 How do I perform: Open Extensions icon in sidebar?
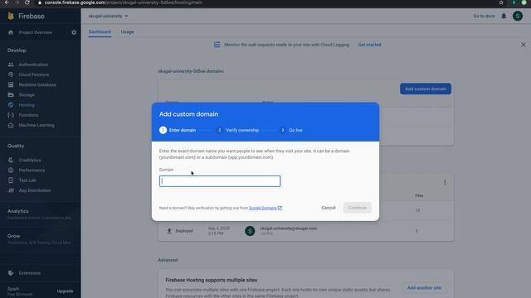click(x=11, y=273)
